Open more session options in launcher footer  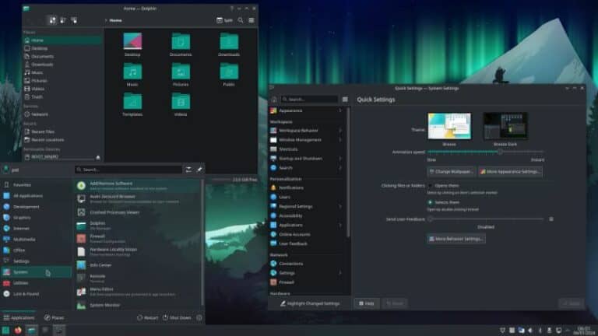click(199, 317)
